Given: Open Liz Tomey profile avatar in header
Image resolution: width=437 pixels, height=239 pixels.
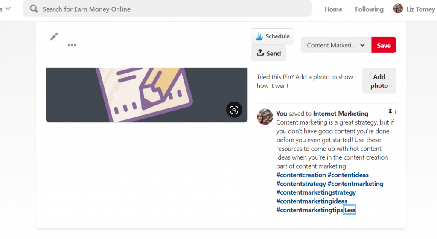Looking at the screenshot, I should coord(398,9).
